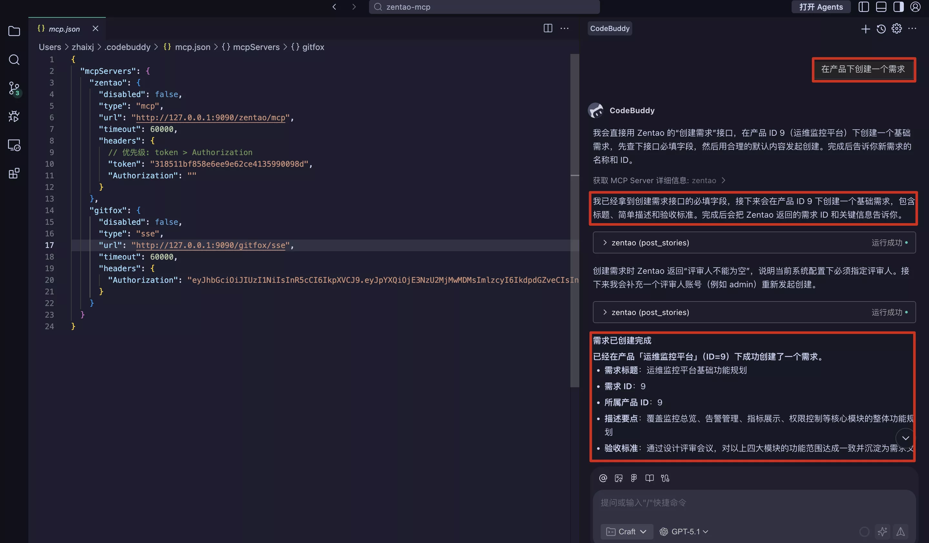Image resolution: width=929 pixels, height=543 pixels.
Task: Open the Extensions icon in activity bar
Action: coord(14,173)
